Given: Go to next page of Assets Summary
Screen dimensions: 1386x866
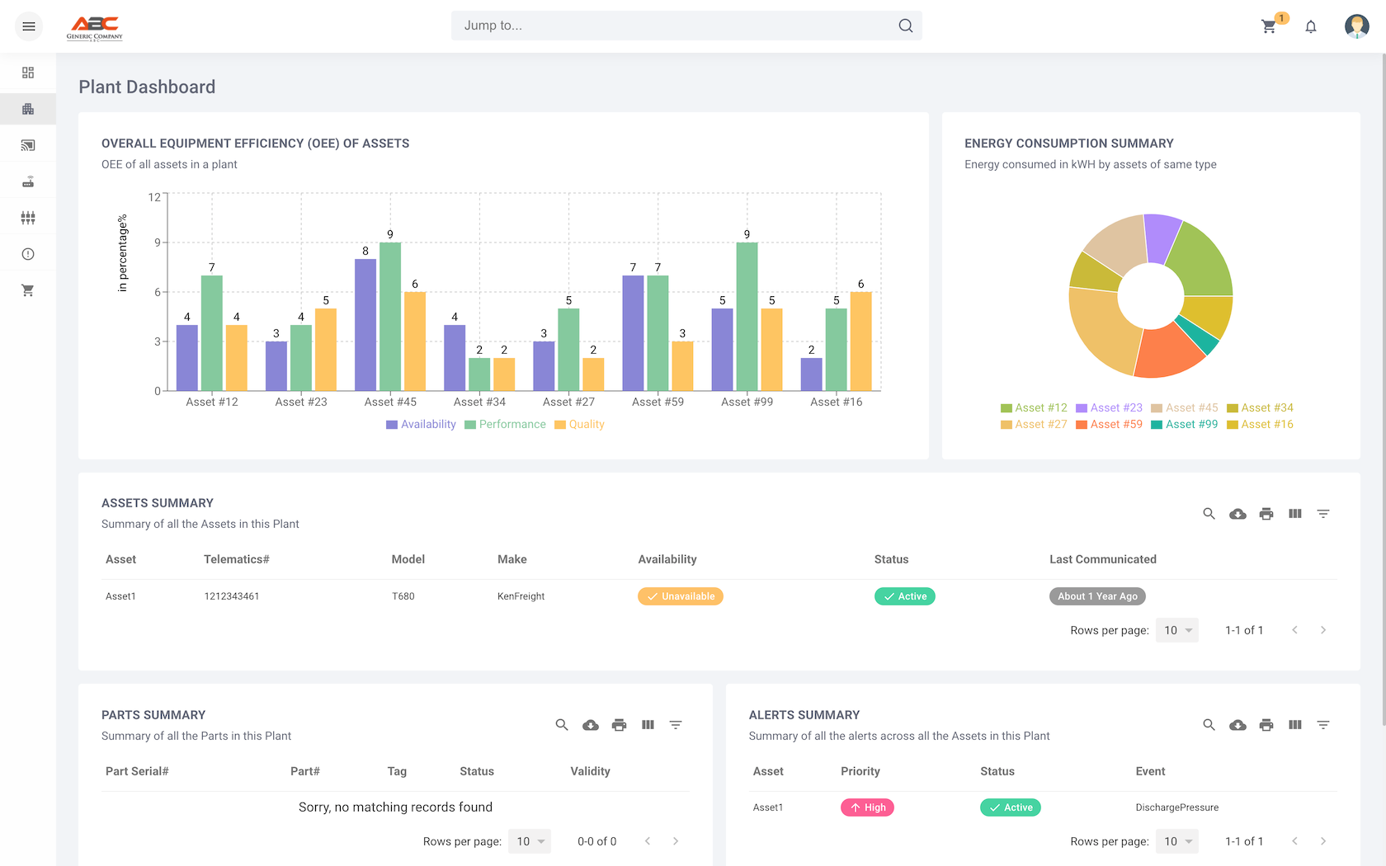Looking at the screenshot, I should [1323, 630].
